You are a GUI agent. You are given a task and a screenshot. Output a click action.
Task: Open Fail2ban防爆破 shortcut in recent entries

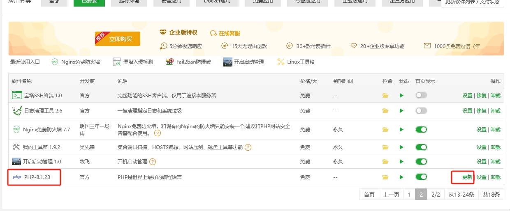pyautogui.click(x=188, y=62)
